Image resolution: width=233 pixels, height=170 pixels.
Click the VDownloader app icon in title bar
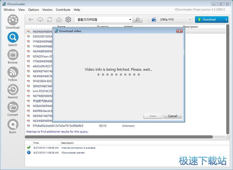click(x=4, y=4)
